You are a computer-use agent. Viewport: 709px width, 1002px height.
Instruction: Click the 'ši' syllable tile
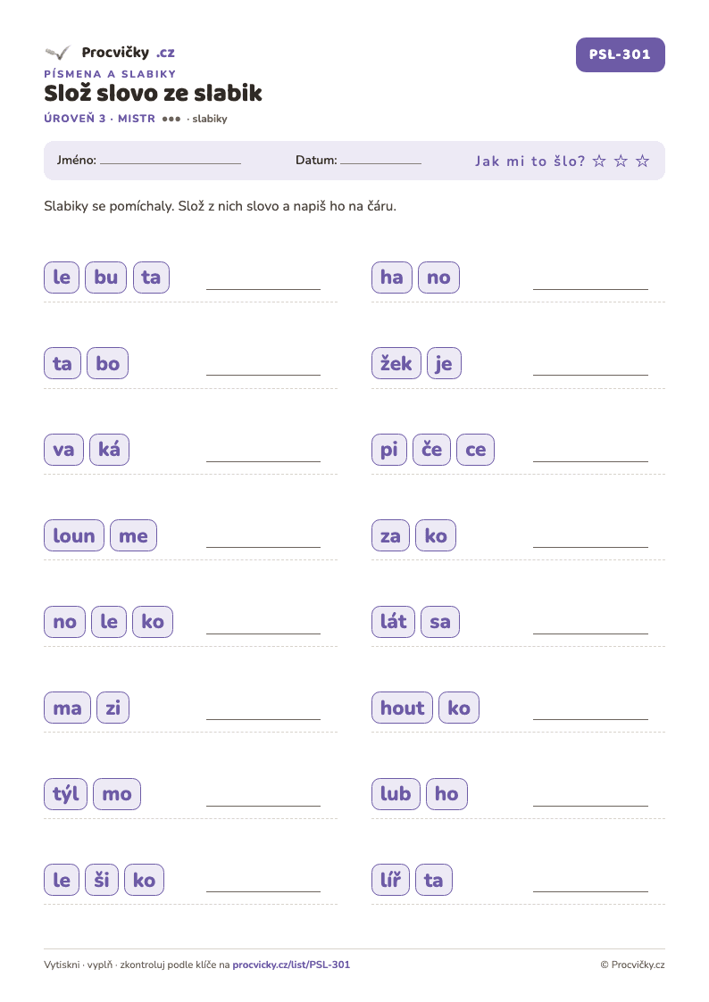(102, 880)
